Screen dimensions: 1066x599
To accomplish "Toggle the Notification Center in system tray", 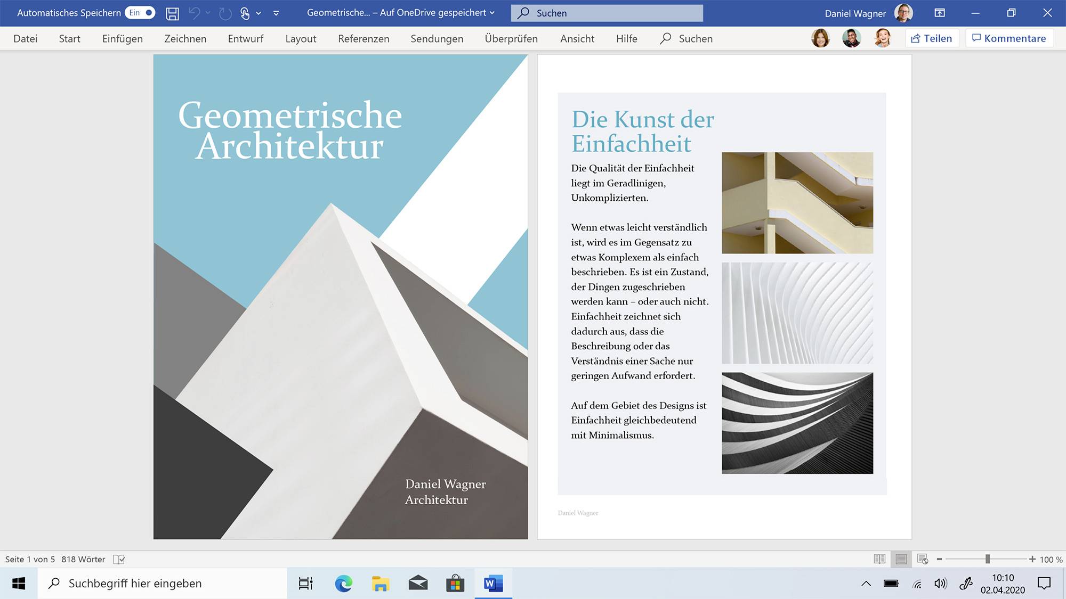I will click(x=1043, y=583).
